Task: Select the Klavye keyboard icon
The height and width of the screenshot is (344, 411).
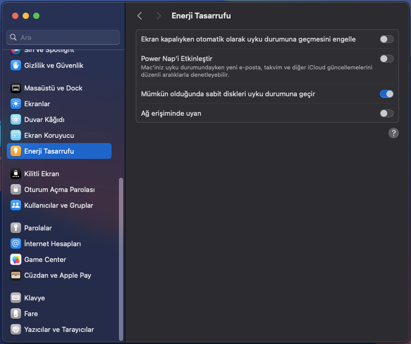Action: (16, 298)
